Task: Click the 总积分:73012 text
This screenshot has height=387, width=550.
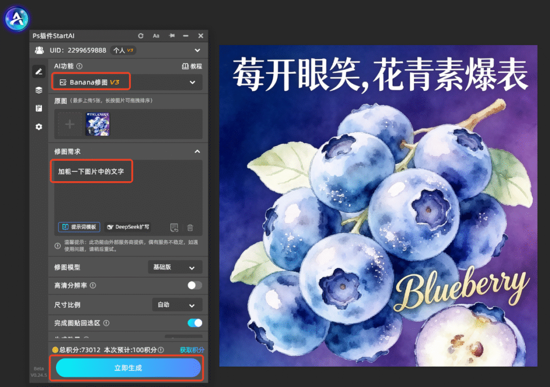Action: (x=79, y=350)
